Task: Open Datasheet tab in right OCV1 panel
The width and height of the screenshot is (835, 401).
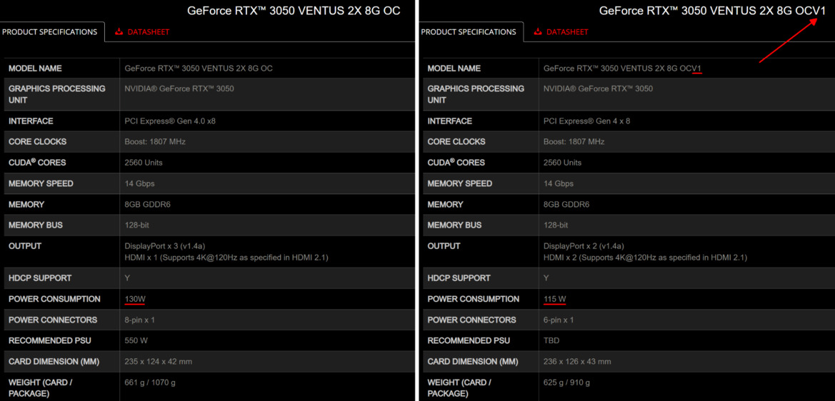Action: point(561,32)
